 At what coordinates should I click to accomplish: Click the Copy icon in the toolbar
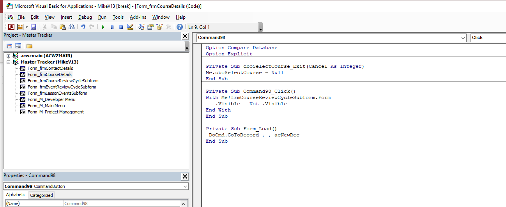tap(54, 27)
